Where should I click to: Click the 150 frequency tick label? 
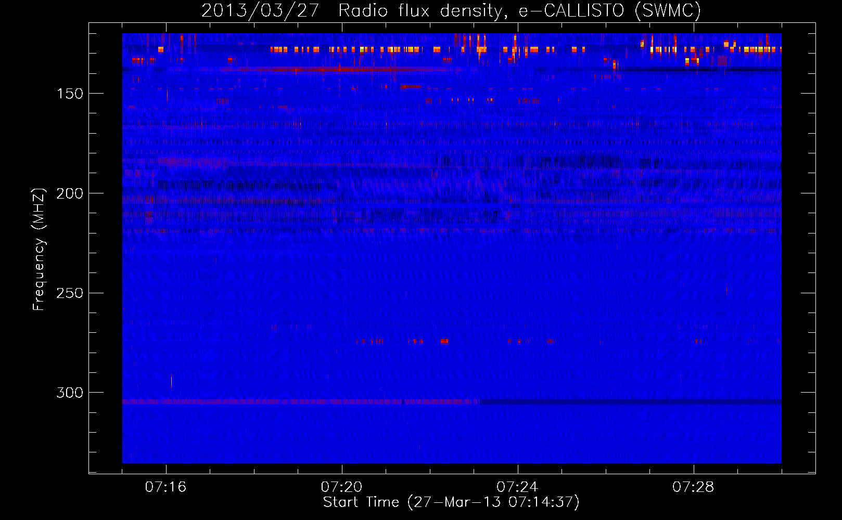pos(70,94)
